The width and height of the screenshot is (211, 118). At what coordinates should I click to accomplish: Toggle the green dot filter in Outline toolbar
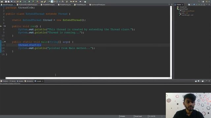click(x=199, y=5)
